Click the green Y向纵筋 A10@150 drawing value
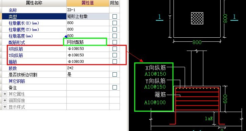 tap(155, 87)
